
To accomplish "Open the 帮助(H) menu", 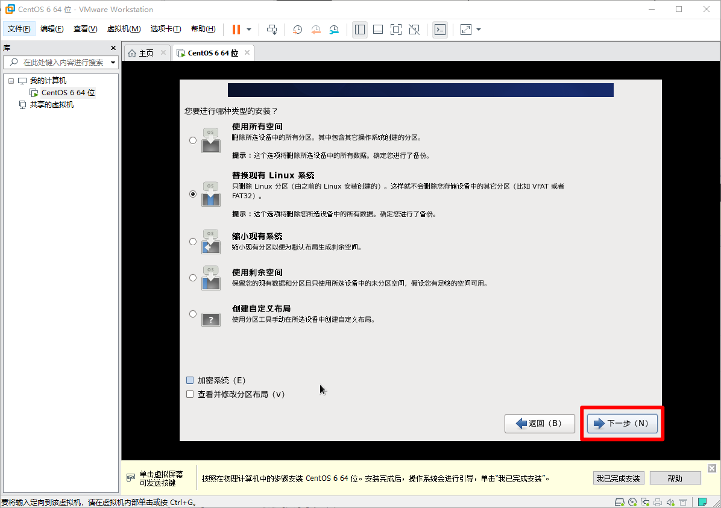I will 203,29.
